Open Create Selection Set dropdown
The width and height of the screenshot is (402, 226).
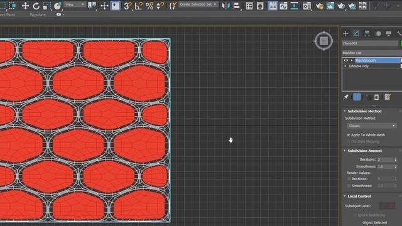coord(198,4)
